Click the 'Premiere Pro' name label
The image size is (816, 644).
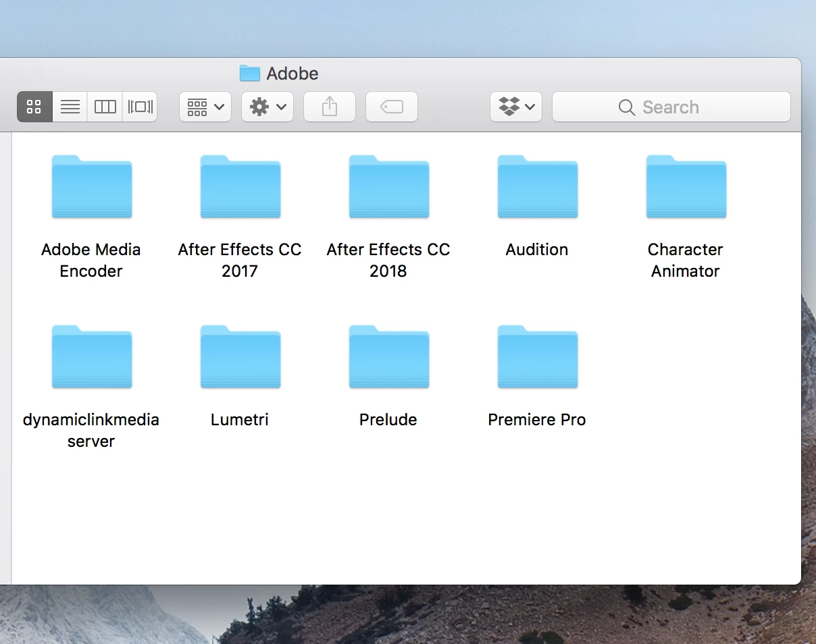[537, 419]
